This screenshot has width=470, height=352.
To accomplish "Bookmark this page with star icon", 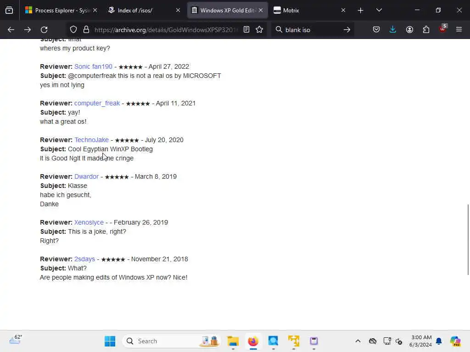I will 259,29.
